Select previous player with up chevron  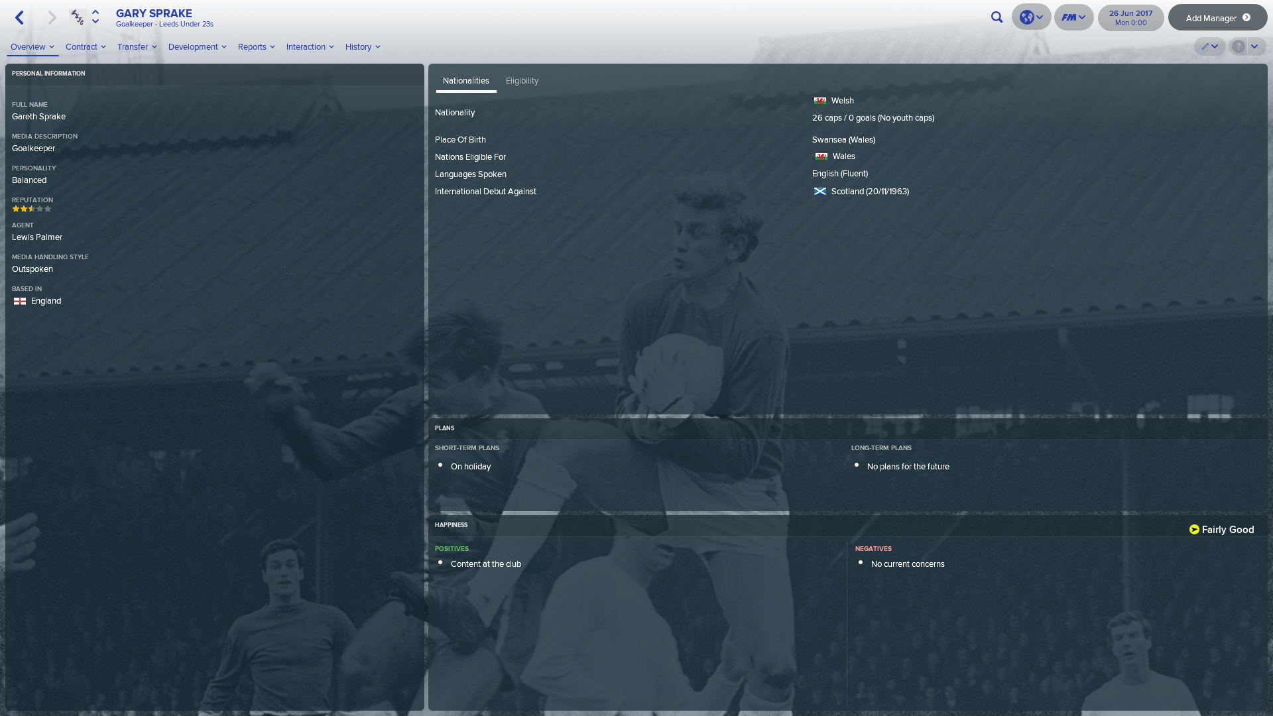[95, 12]
